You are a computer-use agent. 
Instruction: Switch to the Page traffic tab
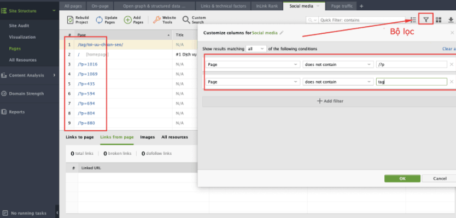pyautogui.click(x=341, y=6)
